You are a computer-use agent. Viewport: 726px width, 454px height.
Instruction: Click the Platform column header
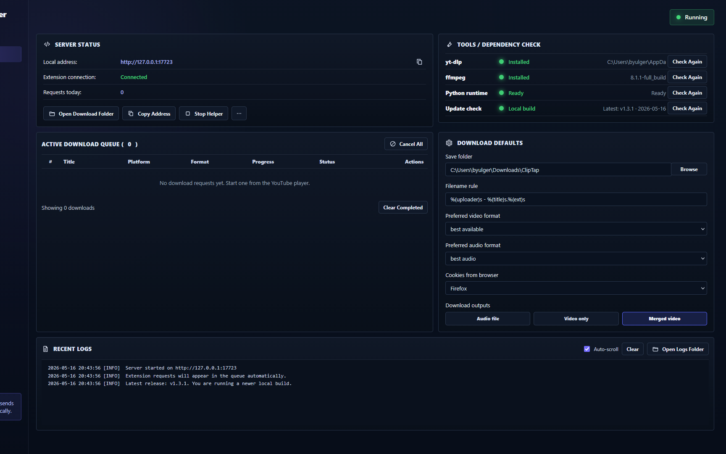coord(139,161)
